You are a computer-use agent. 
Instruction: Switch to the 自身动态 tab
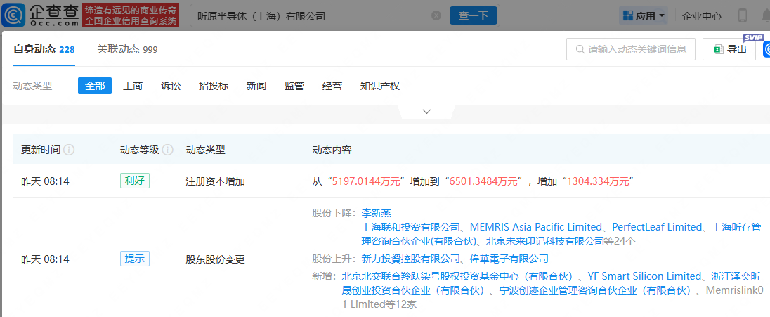(44, 49)
